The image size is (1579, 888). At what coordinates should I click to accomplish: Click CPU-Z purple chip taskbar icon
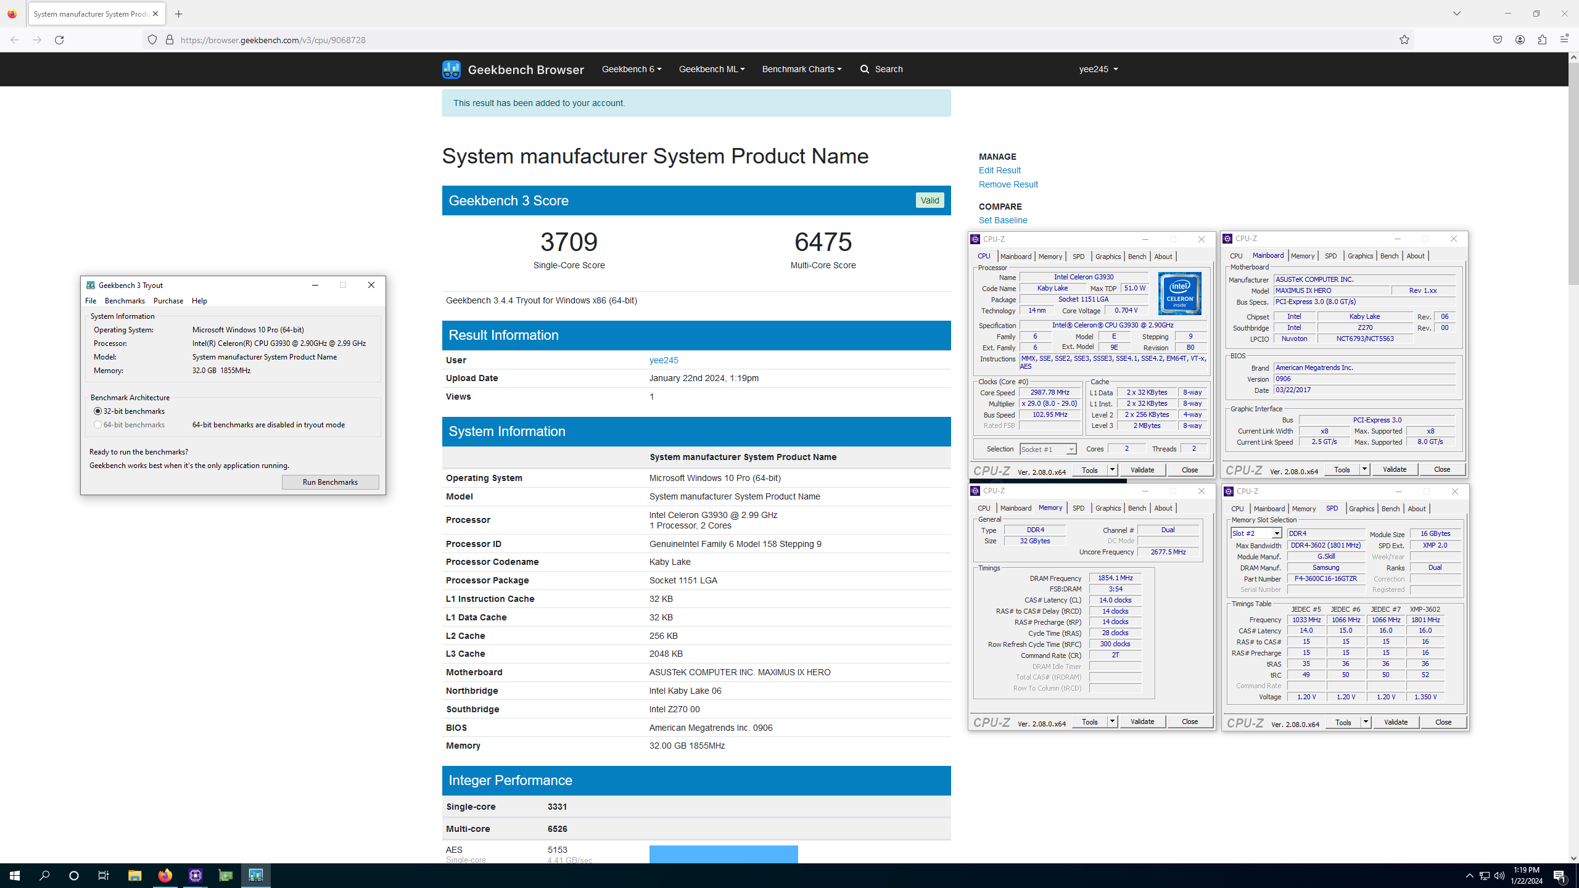196,876
